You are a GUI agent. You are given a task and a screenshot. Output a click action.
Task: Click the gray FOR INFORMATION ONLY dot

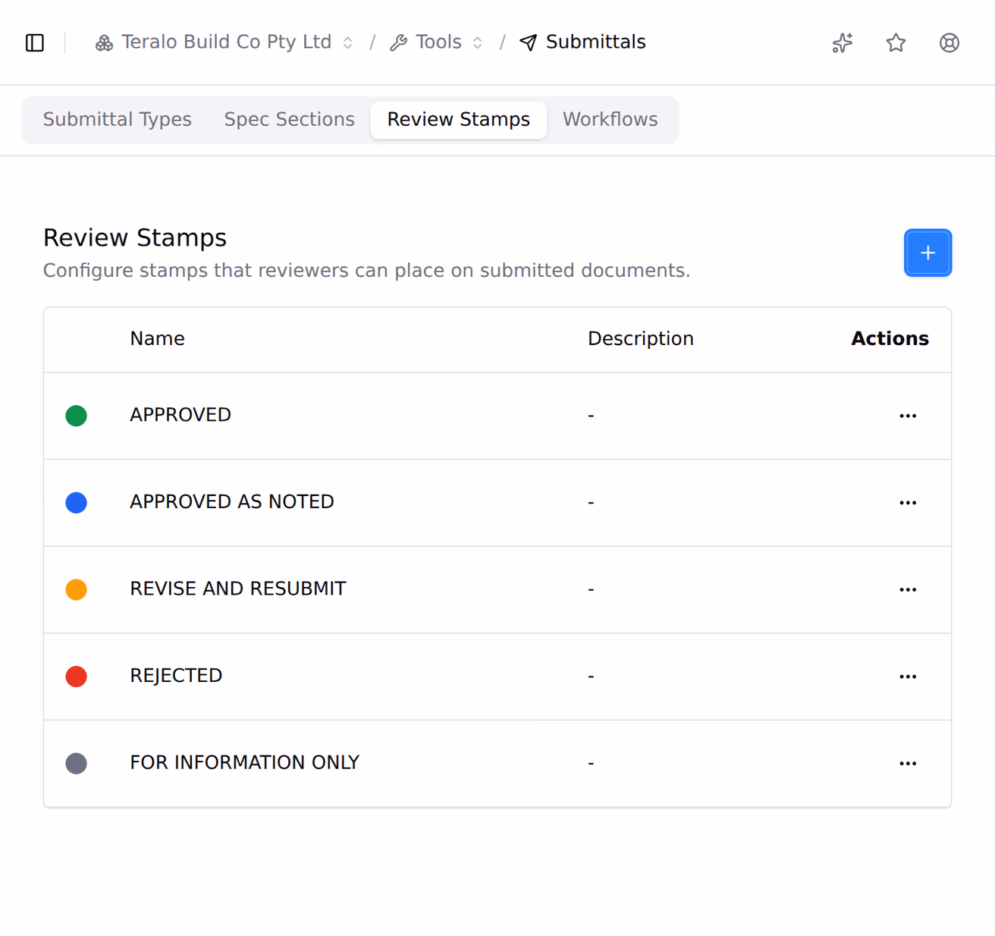coord(76,763)
